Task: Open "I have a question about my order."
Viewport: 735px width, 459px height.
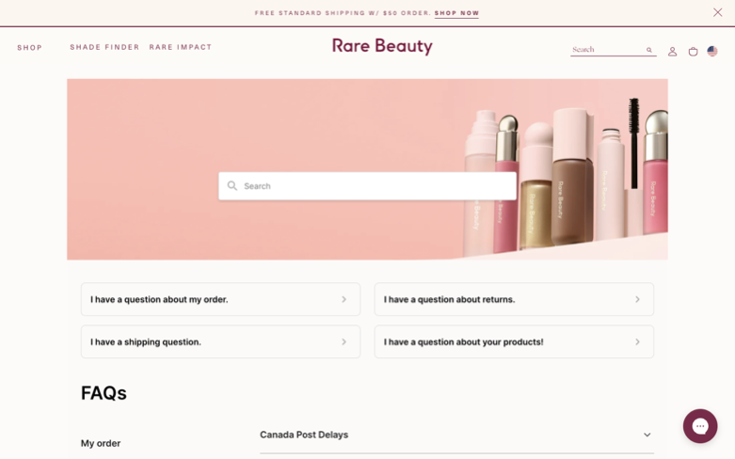Action: tap(220, 299)
